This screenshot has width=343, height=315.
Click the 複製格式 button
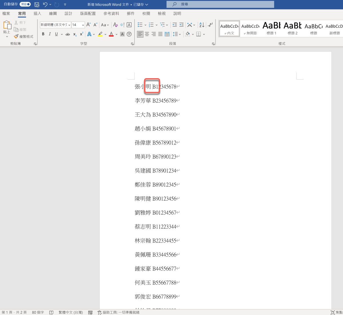(24, 37)
